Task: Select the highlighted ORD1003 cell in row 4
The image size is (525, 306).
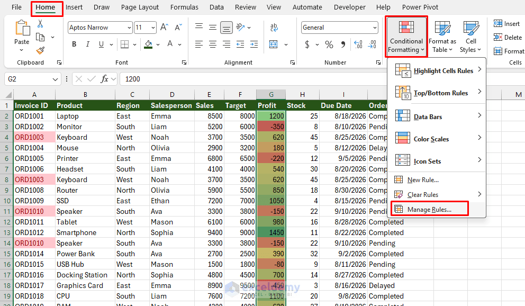Action: tap(34, 137)
